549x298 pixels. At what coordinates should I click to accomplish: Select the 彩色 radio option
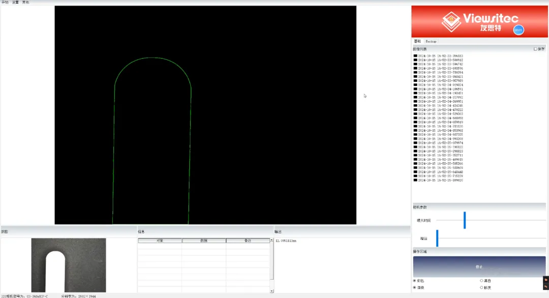point(415,281)
